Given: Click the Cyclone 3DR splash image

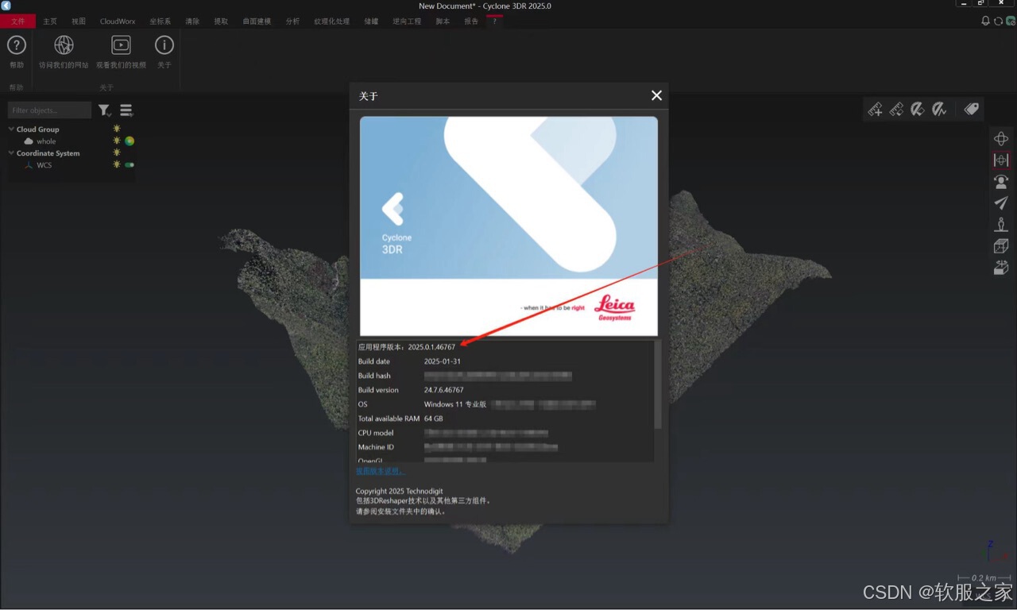Looking at the screenshot, I should pyautogui.click(x=508, y=226).
